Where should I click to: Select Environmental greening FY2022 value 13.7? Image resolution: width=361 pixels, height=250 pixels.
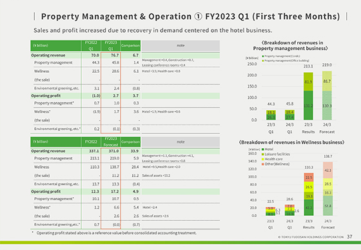coord(95,184)
